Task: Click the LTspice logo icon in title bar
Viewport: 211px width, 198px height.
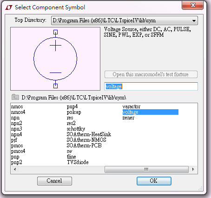Action: click(9, 7)
